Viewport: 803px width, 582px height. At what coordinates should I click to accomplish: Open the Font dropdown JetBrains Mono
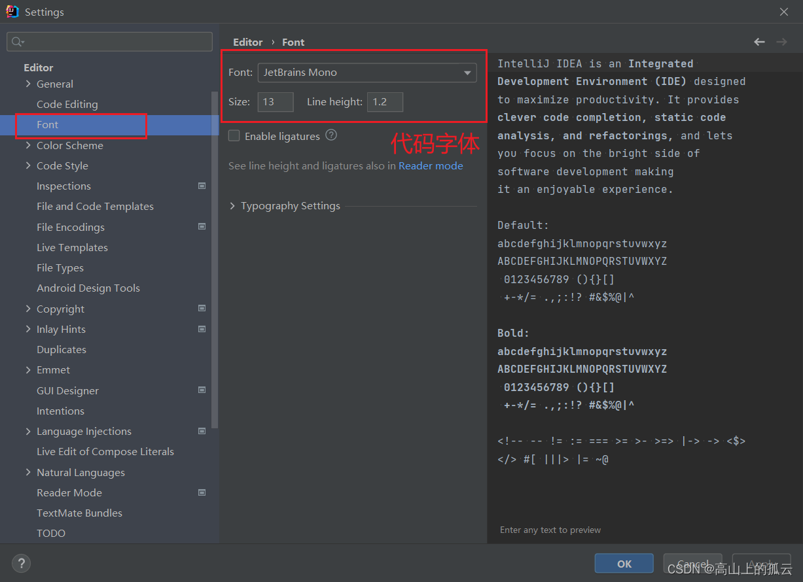pyautogui.click(x=367, y=73)
